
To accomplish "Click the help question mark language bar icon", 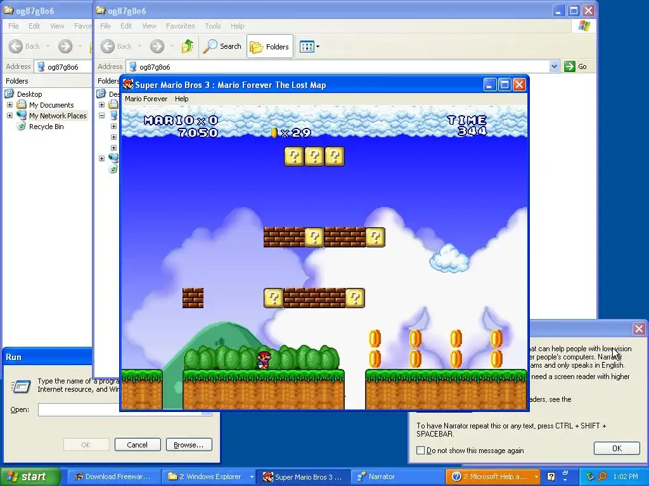I will 551,477.
